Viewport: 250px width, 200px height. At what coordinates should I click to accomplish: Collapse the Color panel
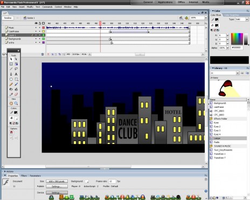coord(213,11)
